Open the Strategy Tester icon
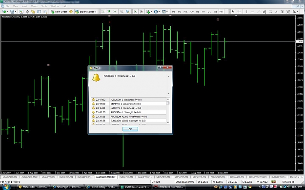 [x=45, y=12]
